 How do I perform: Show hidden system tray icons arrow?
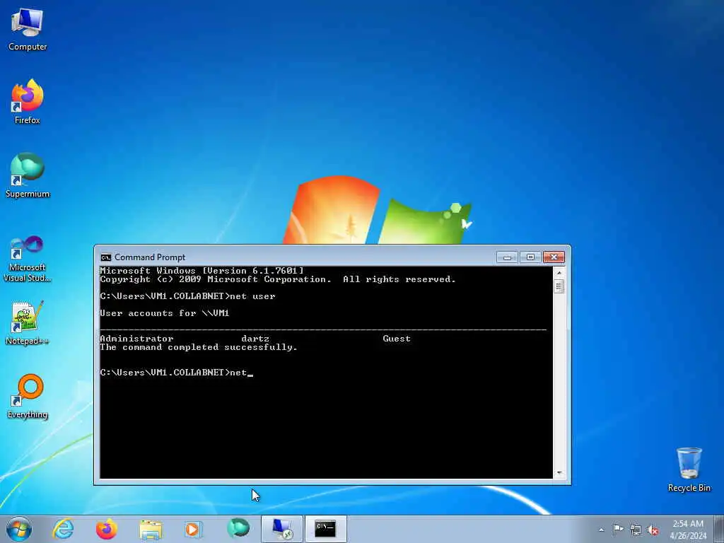point(601,530)
